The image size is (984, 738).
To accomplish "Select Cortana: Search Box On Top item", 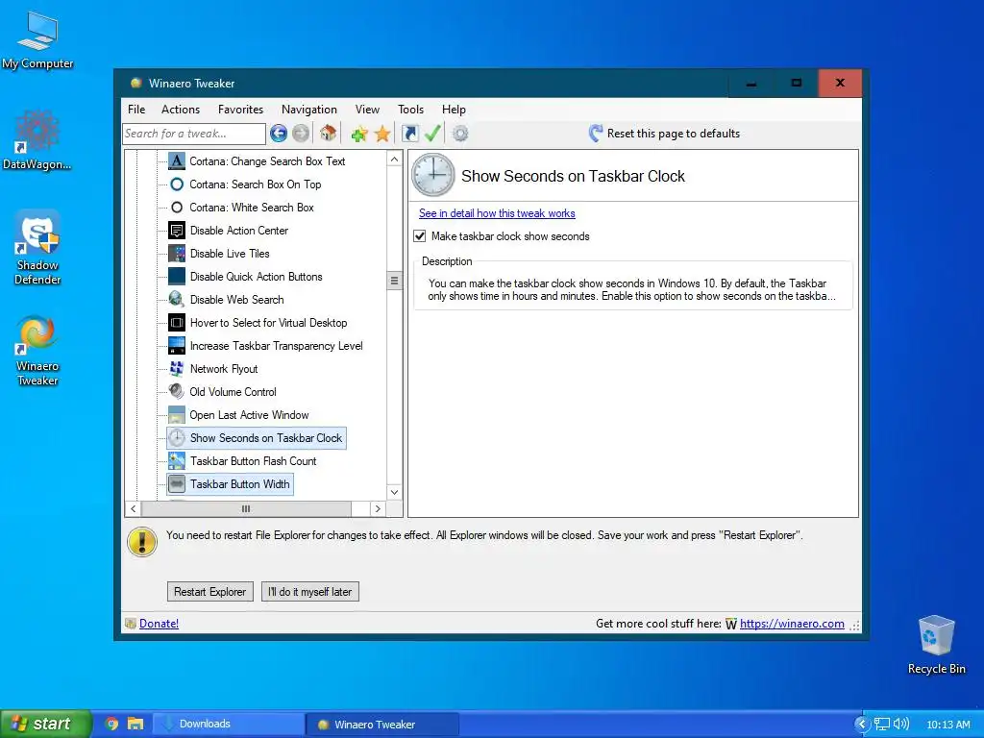I will coord(256,184).
